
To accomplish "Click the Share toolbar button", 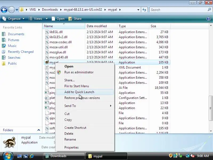I will [75, 19].
